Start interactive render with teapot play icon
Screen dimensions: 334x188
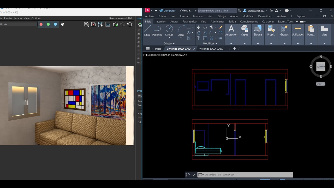coord(115,24)
